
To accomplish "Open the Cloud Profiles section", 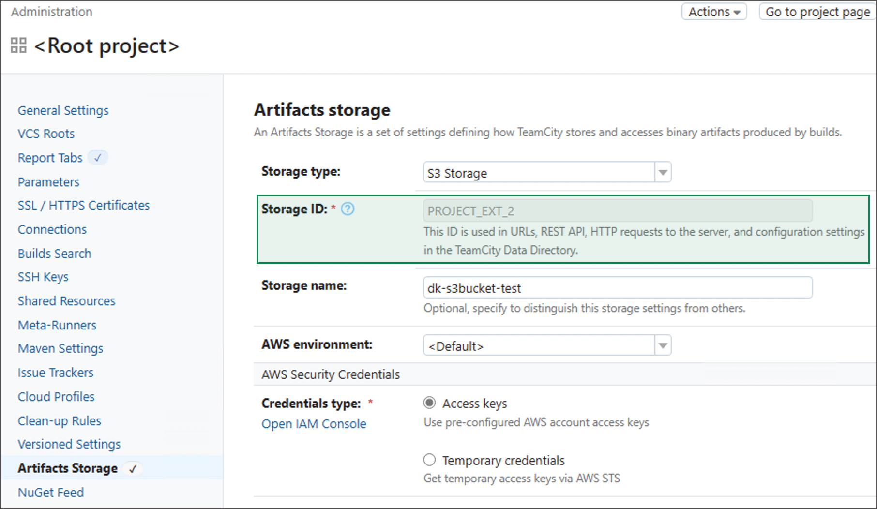I will (56, 396).
